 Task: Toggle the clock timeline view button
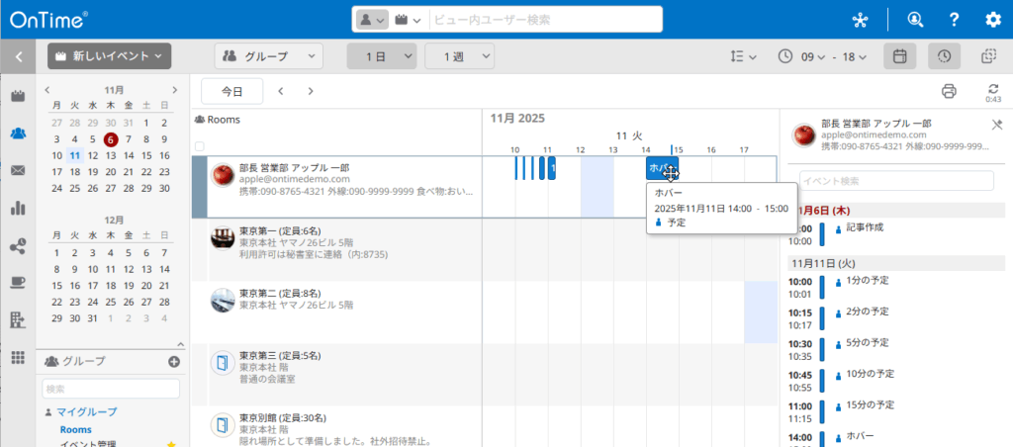click(944, 56)
